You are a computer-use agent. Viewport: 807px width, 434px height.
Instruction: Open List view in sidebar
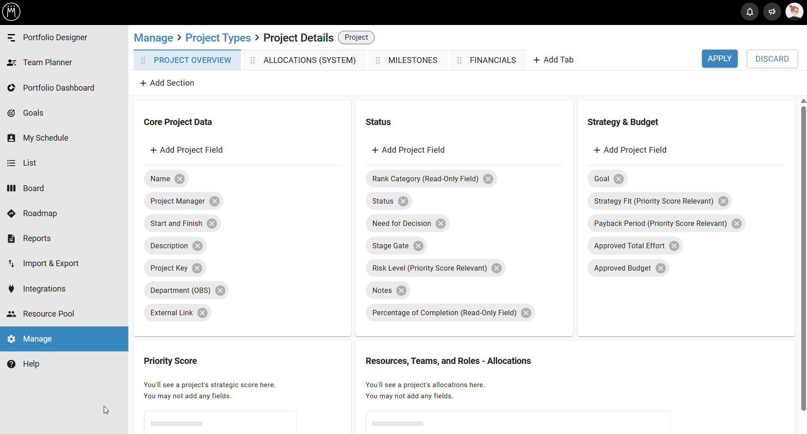tap(64, 163)
